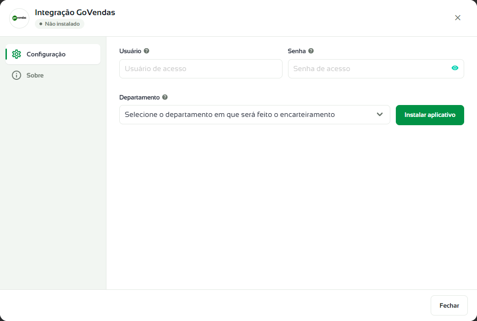Click help icon next to Departamento label
The width and height of the screenshot is (477, 321).
point(165,97)
